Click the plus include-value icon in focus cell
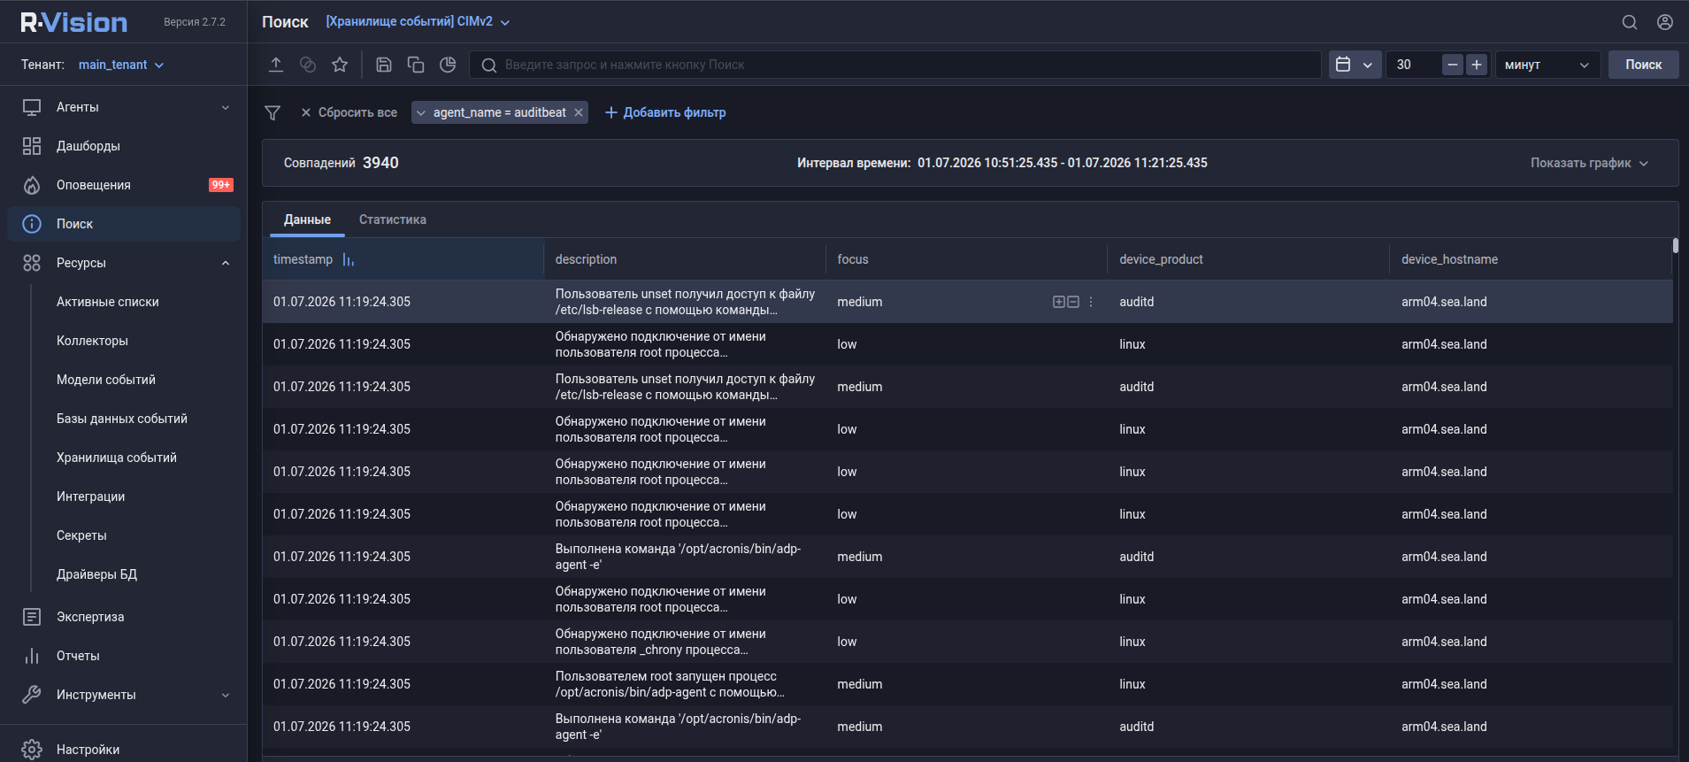Screen dimensions: 1689x762 click(1059, 302)
